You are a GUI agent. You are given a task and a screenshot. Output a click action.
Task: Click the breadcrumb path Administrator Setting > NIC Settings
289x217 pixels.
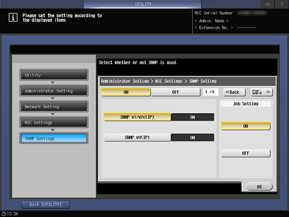point(141,81)
